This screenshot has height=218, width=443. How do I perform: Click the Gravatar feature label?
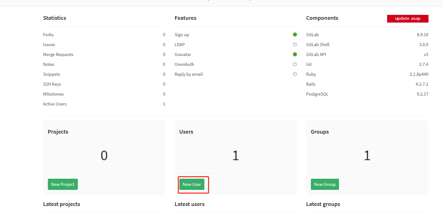(x=183, y=54)
